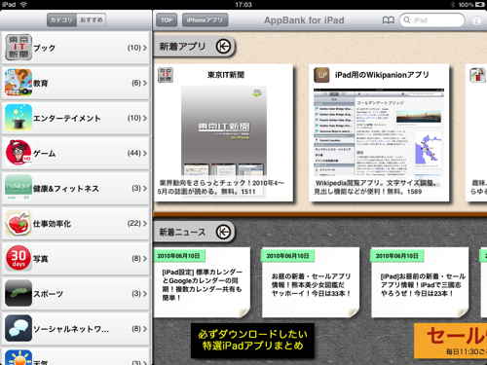
Task: Open the Wikipanion app icon
Action: click(x=321, y=75)
